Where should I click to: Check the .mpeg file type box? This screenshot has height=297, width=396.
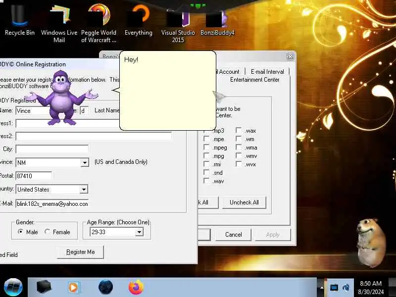(206, 147)
